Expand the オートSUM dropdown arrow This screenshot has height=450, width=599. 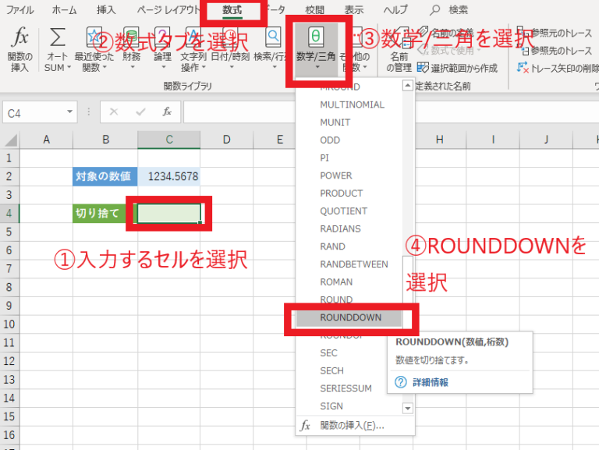69,68
